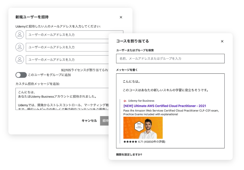Click the user avatar icon beside the third email field
Image resolution: width=244 pixels, height=170 pixels.
[20, 60]
